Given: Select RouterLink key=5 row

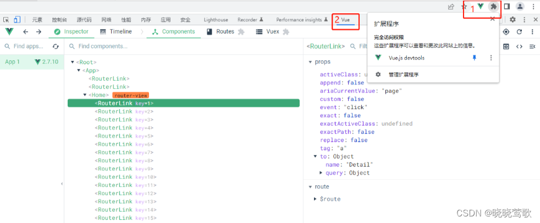Looking at the screenshot, I should coord(184,136).
